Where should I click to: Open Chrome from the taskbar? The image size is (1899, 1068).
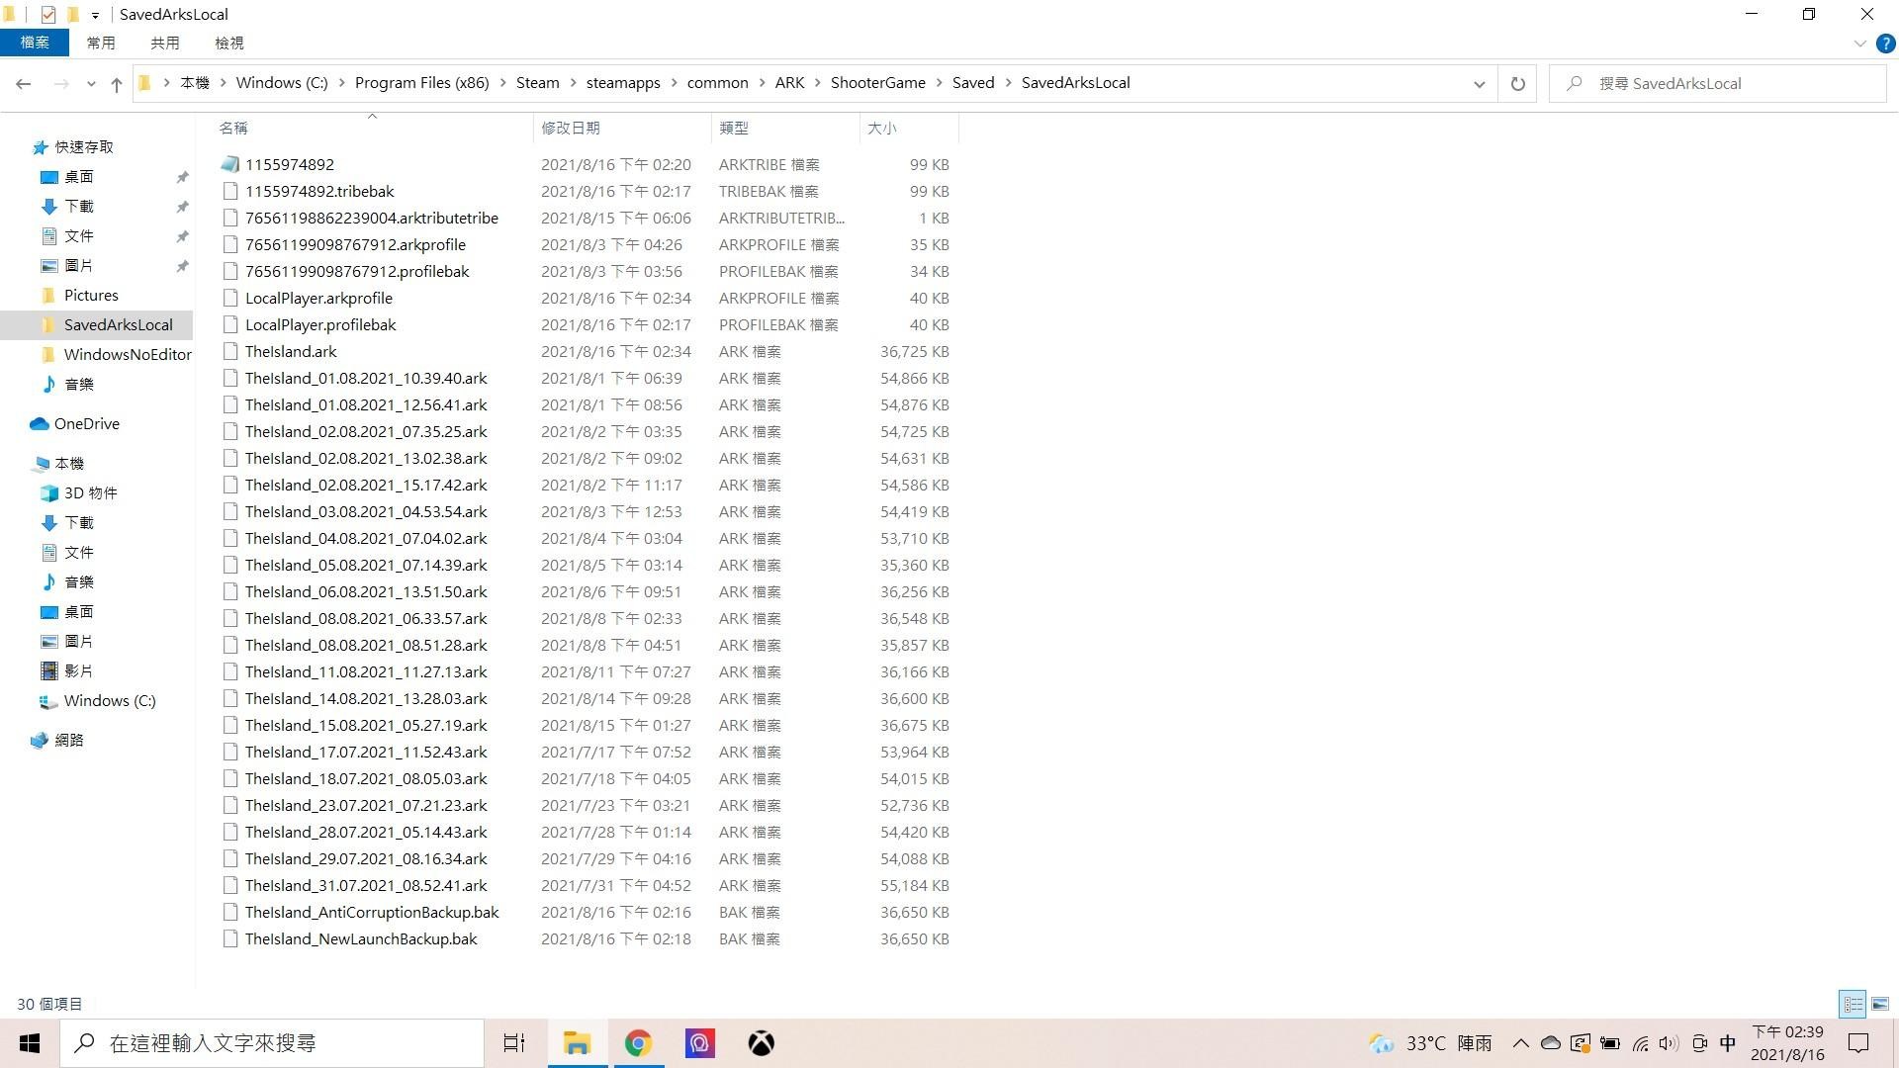tap(638, 1043)
